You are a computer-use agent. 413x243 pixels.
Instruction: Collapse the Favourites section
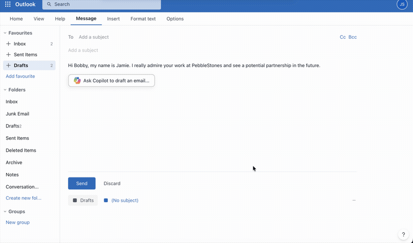click(x=5, y=33)
